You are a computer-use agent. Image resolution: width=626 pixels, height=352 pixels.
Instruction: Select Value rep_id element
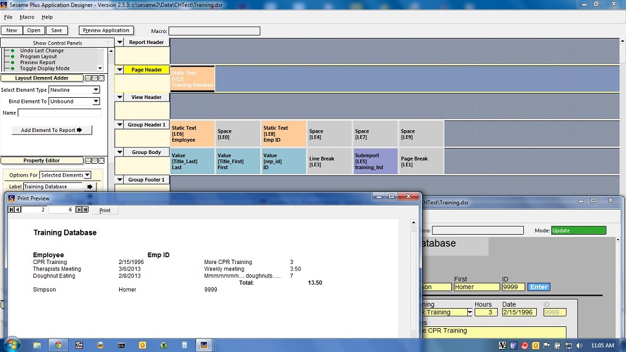284,161
